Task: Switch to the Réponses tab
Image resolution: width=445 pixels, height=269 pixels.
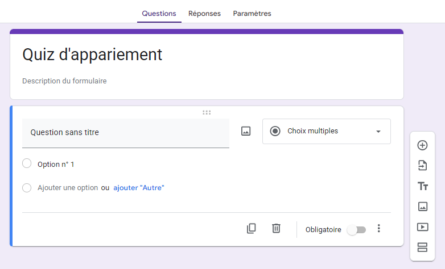Action: click(204, 14)
